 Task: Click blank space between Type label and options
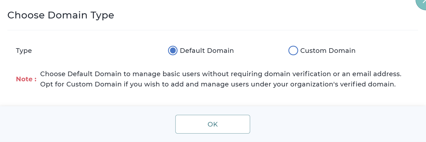[x=98, y=51]
